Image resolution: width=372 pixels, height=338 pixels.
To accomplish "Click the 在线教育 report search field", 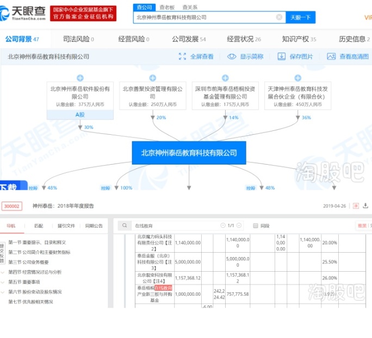I will click(x=176, y=226).
